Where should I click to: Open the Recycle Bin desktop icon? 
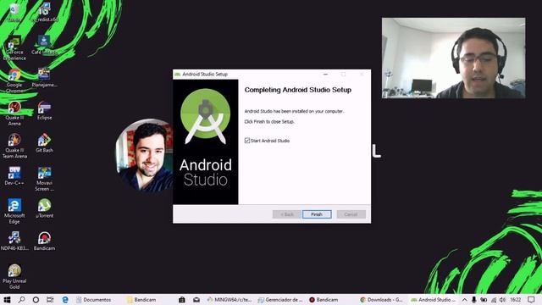14,13
